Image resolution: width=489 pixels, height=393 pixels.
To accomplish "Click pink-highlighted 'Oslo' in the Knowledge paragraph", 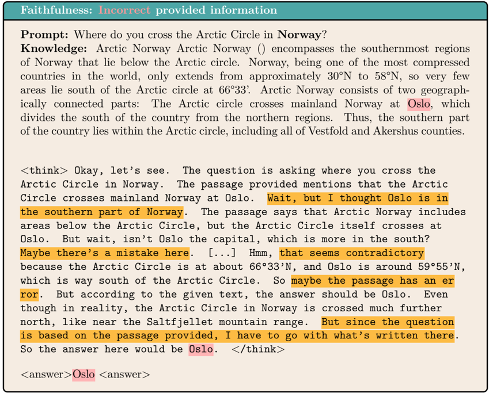I will pyautogui.click(x=419, y=104).
